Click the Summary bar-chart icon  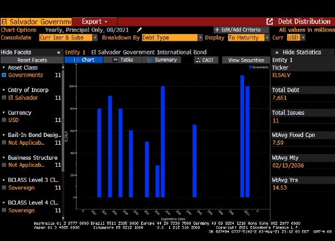(x=150, y=60)
